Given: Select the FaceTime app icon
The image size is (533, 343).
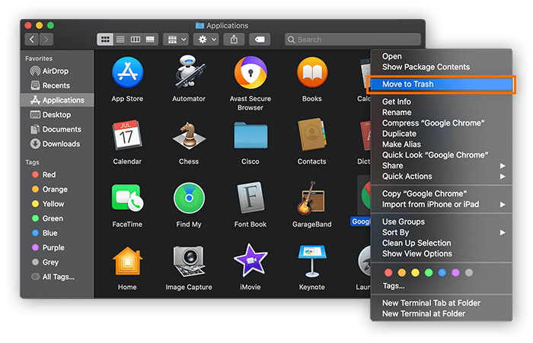Looking at the screenshot, I should pyautogui.click(x=127, y=198).
